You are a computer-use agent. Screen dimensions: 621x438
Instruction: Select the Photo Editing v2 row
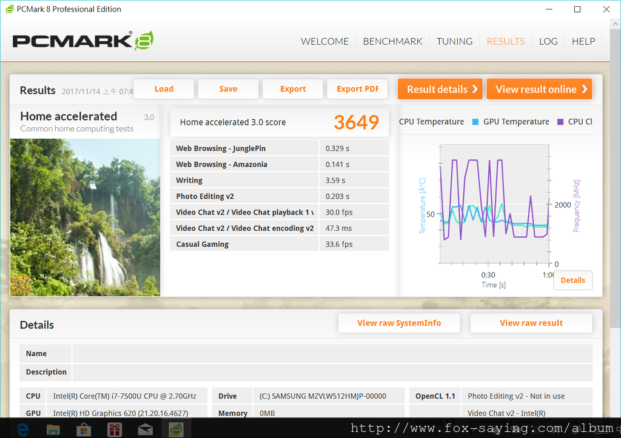pos(279,196)
